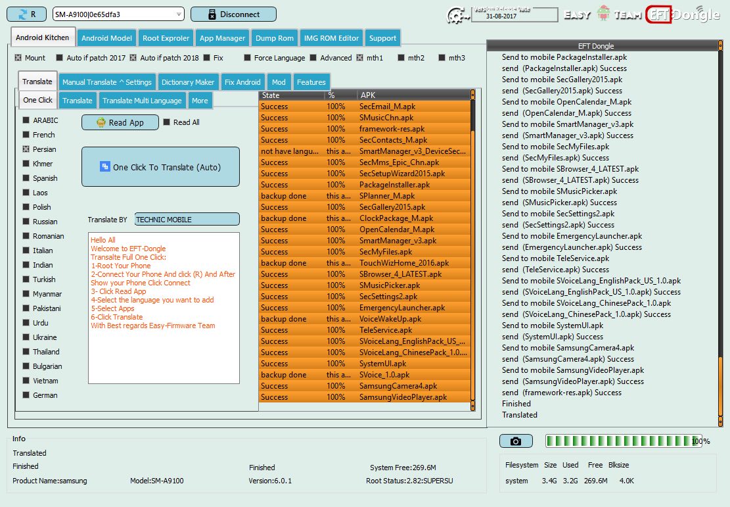The height and width of the screenshot is (507, 730).
Task: Click the APK column header
Action: [413, 95]
